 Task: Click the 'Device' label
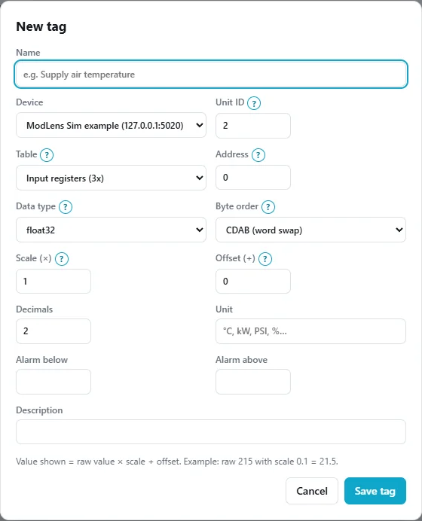click(x=29, y=102)
